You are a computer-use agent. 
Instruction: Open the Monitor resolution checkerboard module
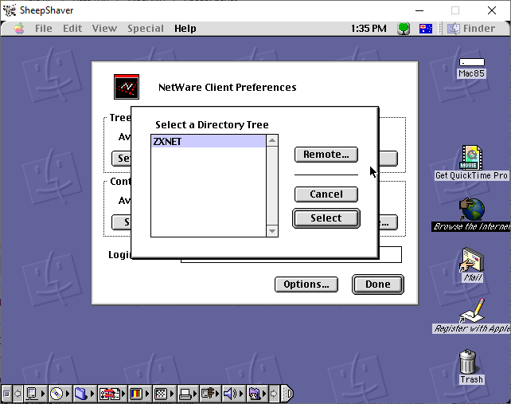164,394
